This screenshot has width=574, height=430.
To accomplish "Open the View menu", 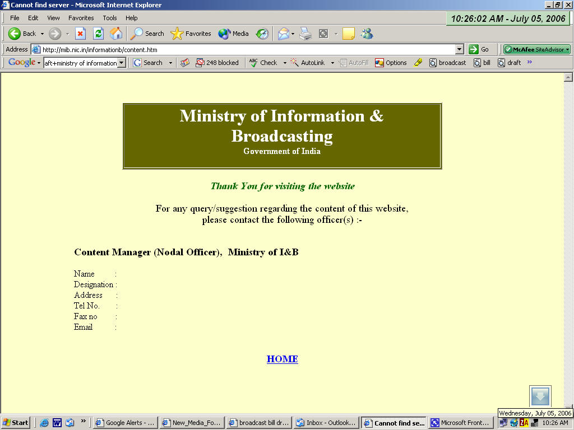I will 53,18.
